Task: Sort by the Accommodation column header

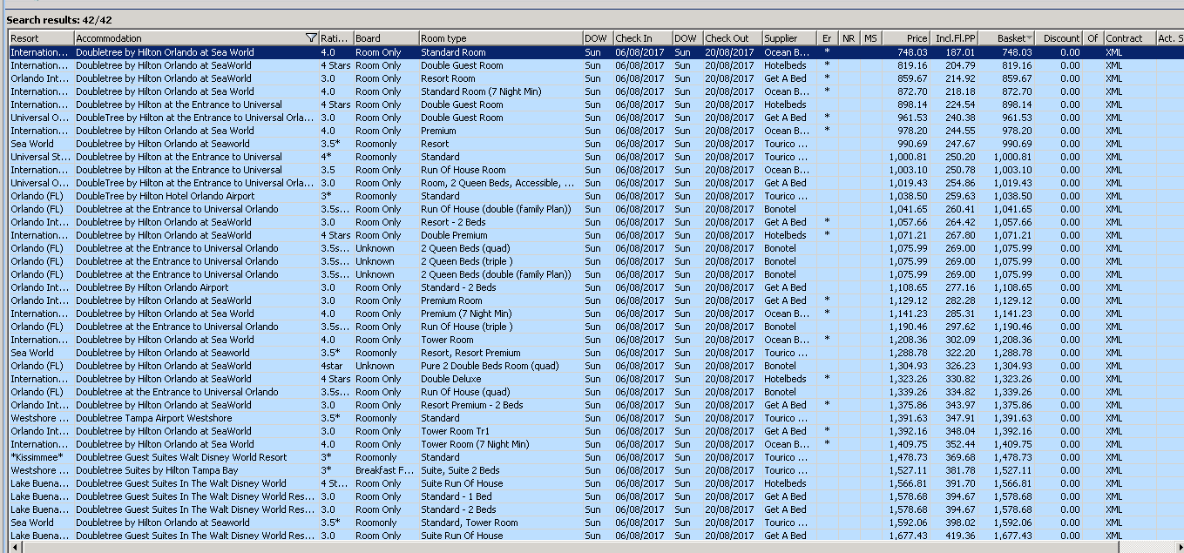Action: point(196,38)
